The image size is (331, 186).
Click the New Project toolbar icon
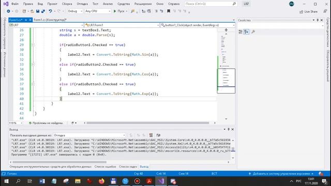[24, 11]
